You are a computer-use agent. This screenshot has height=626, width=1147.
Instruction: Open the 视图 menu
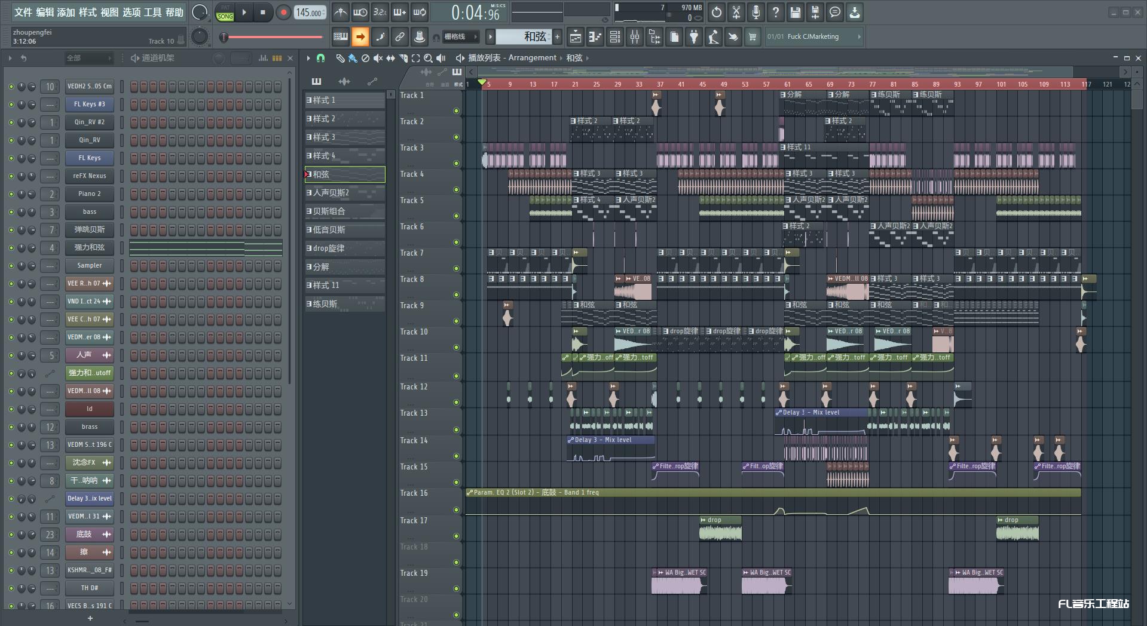[x=109, y=12]
